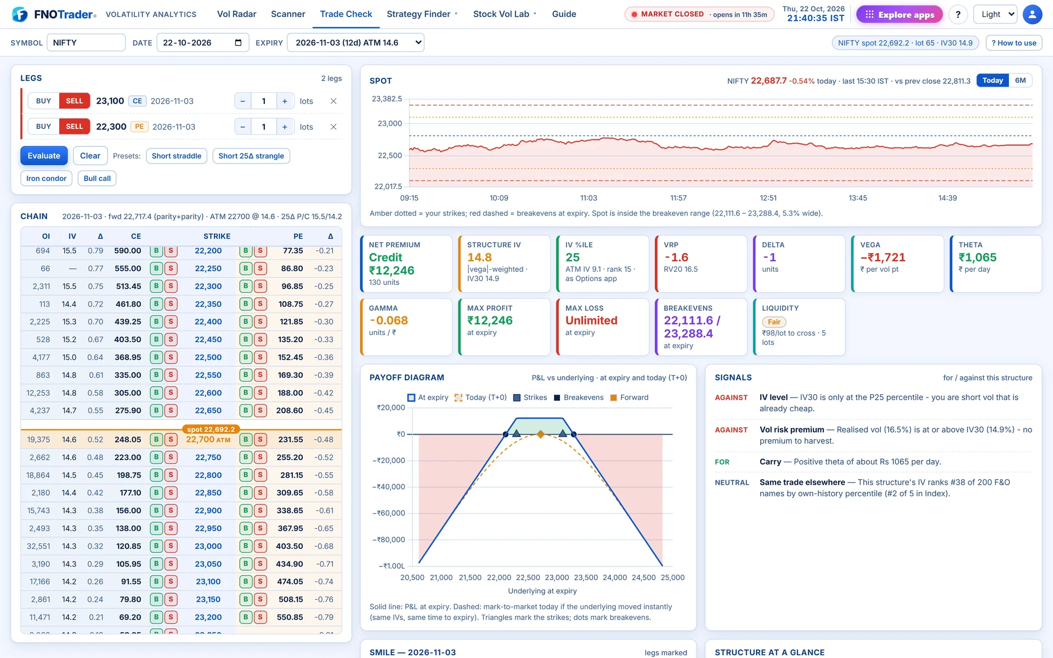This screenshot has width=1053, height=658.
Task: Open the Light theme dropdown
Action: [995, 14]
